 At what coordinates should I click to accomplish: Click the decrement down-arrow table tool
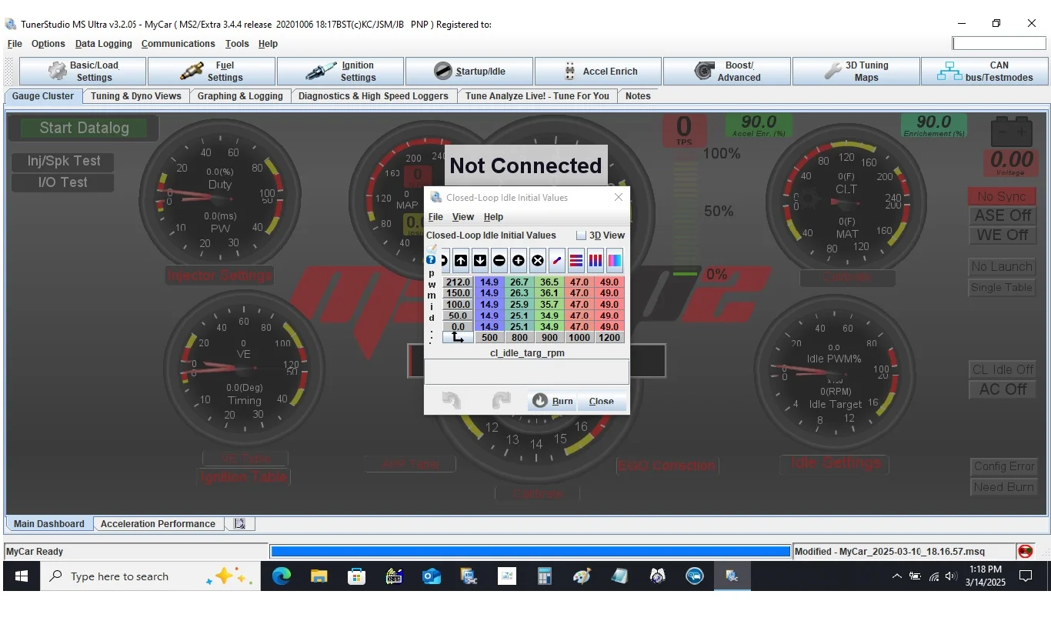click(480, 261)
